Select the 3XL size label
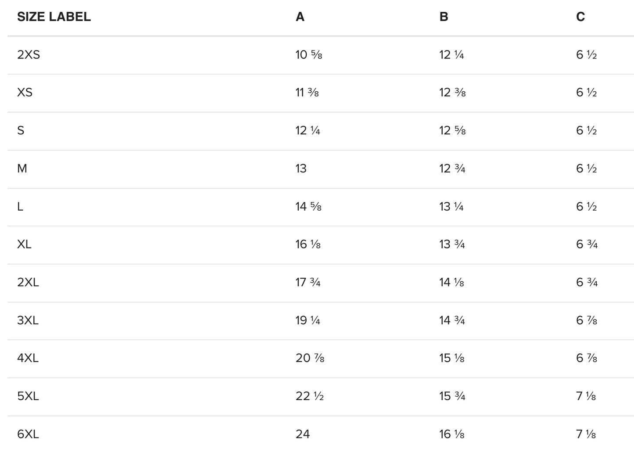 (x=28, y=320)
